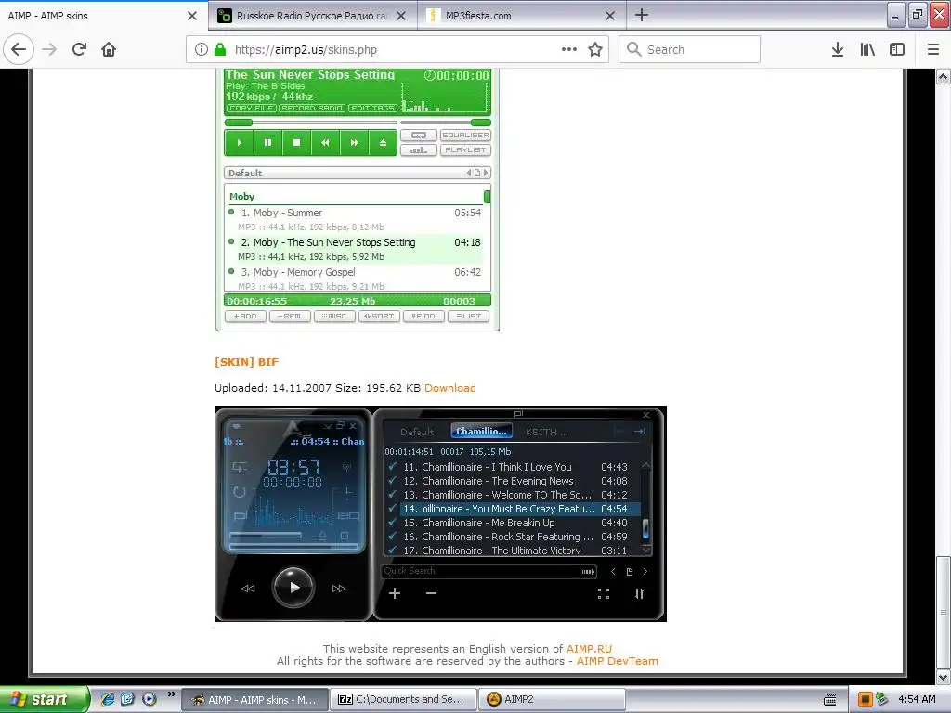Image resolution: width=951 pixels, height=713 pixels.
Task: Close the Russkoe Radio tab
Action: [x=401, y=16]
